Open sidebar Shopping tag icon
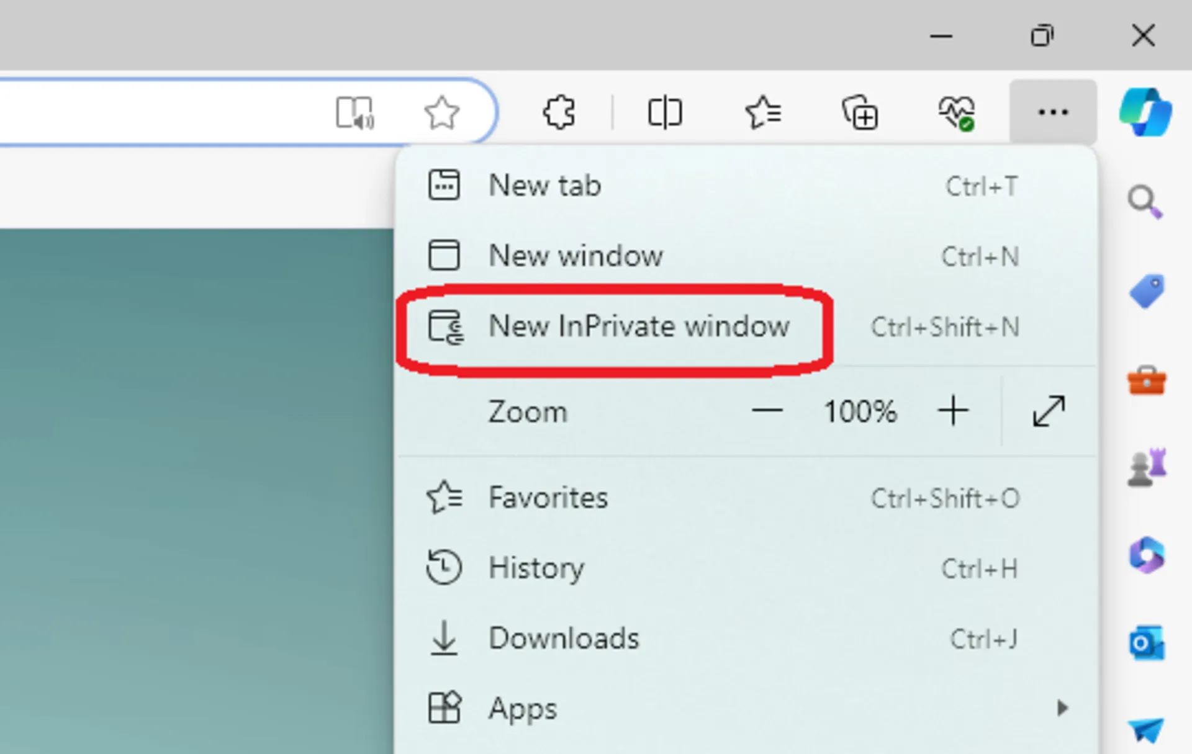This screenshot has height=754, width=1192. click(1147, 291)
